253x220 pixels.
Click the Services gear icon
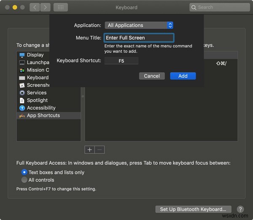tap(22, 93)
